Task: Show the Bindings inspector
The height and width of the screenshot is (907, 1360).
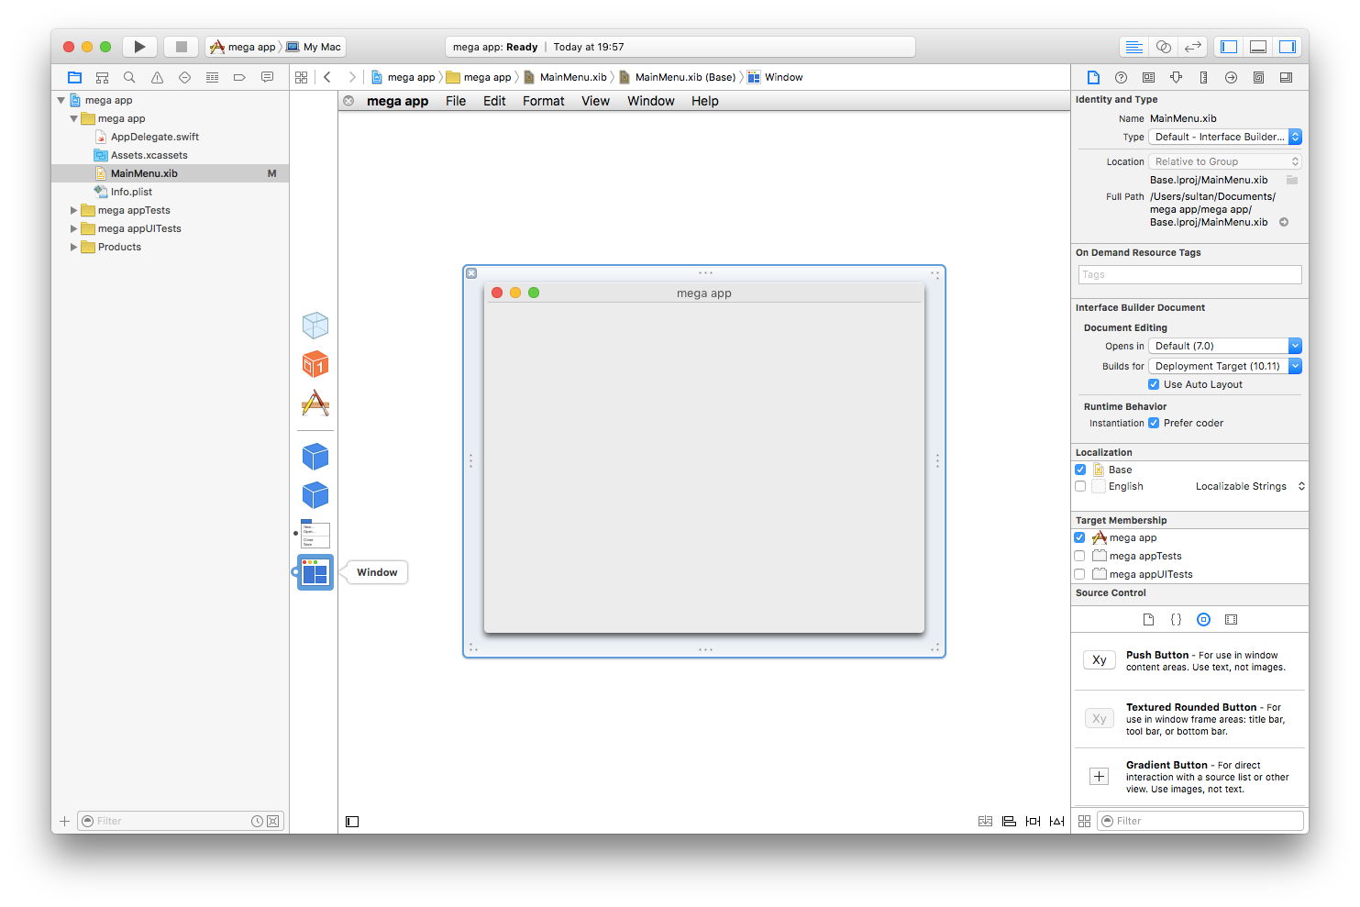Action: tap(1258, 77)
